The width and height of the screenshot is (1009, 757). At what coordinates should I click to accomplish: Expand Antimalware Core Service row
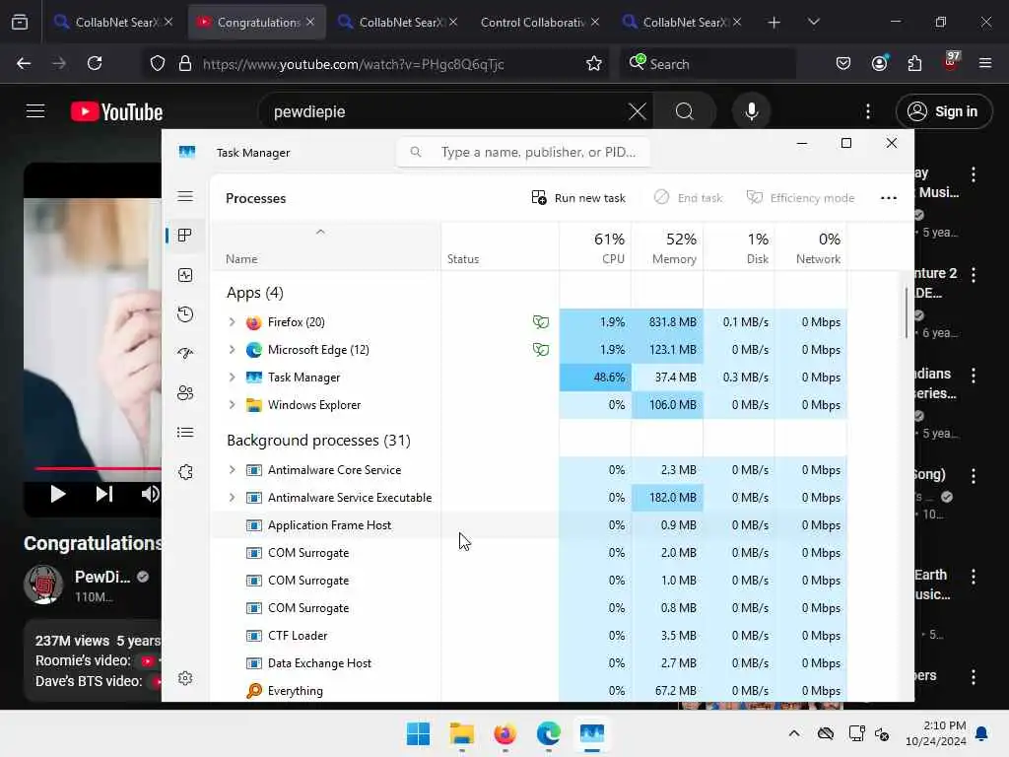coord(232,470)
